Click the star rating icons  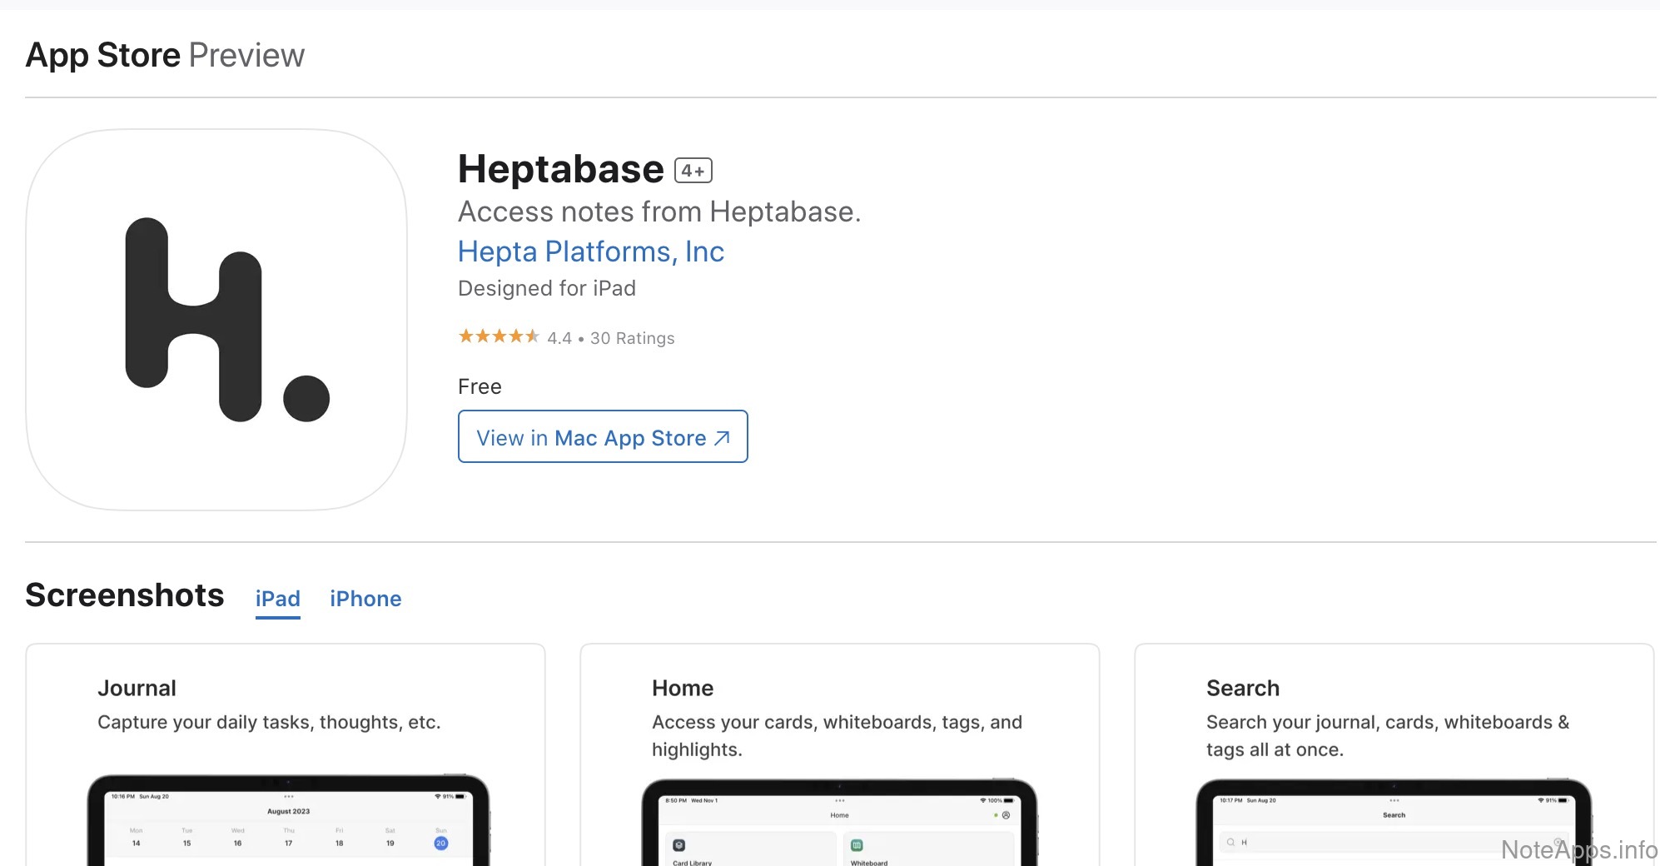tap(499, 336)
